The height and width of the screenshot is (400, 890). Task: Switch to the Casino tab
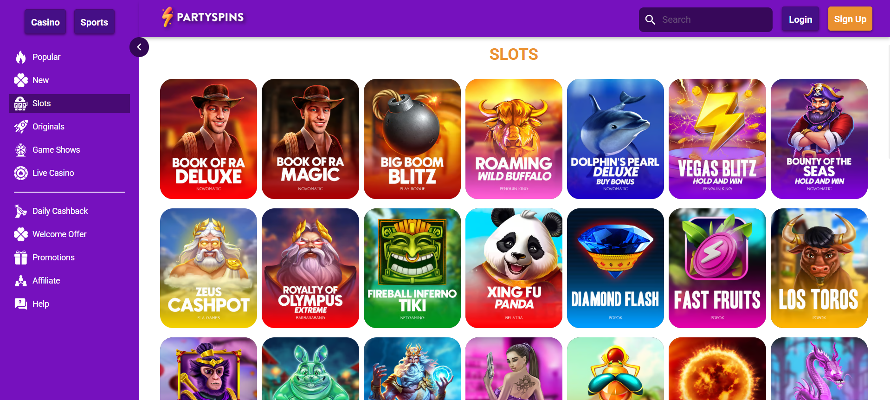[x=45, y=22]
